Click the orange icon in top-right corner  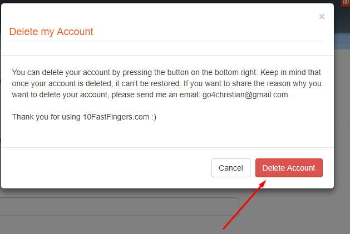[346, 3]
